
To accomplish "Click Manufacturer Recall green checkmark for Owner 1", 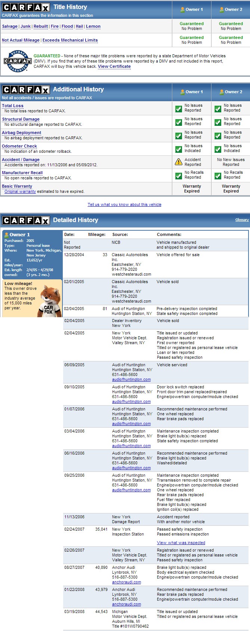I will point(179,176).
